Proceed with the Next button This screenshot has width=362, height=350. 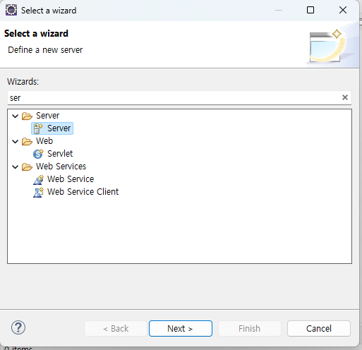[x=181, y=328]
